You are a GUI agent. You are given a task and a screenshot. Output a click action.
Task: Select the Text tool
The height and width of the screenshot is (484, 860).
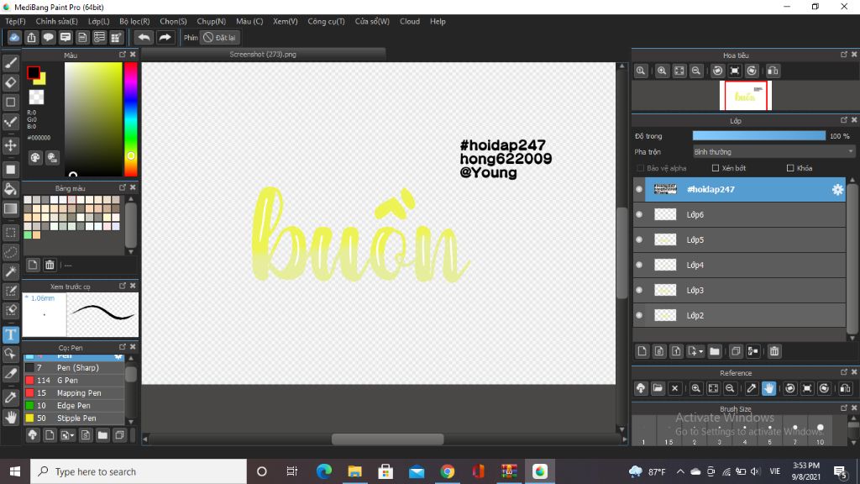[10, 334]
